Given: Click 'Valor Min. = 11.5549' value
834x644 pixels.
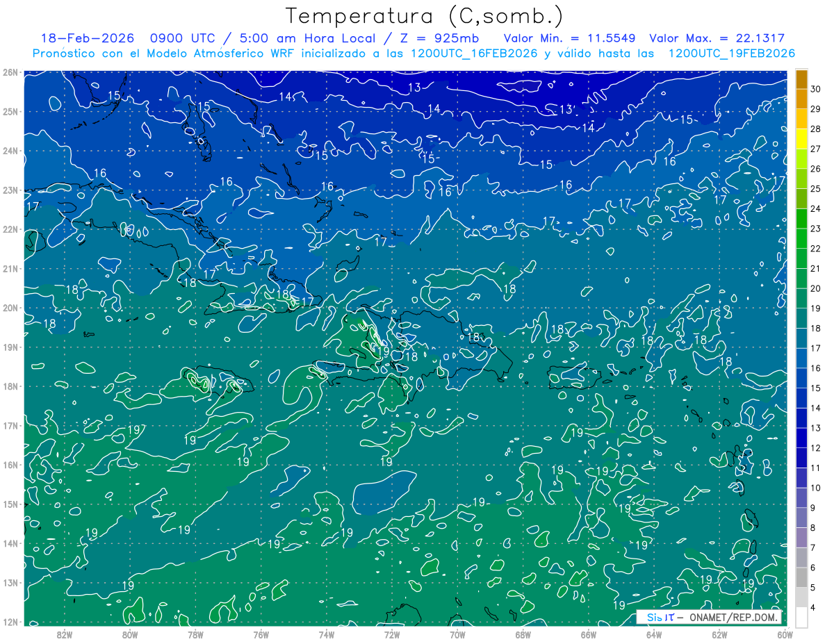Looking at the screenshot, I should coord(569,39).
